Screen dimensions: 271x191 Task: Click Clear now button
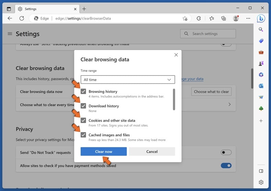point(104,152)
